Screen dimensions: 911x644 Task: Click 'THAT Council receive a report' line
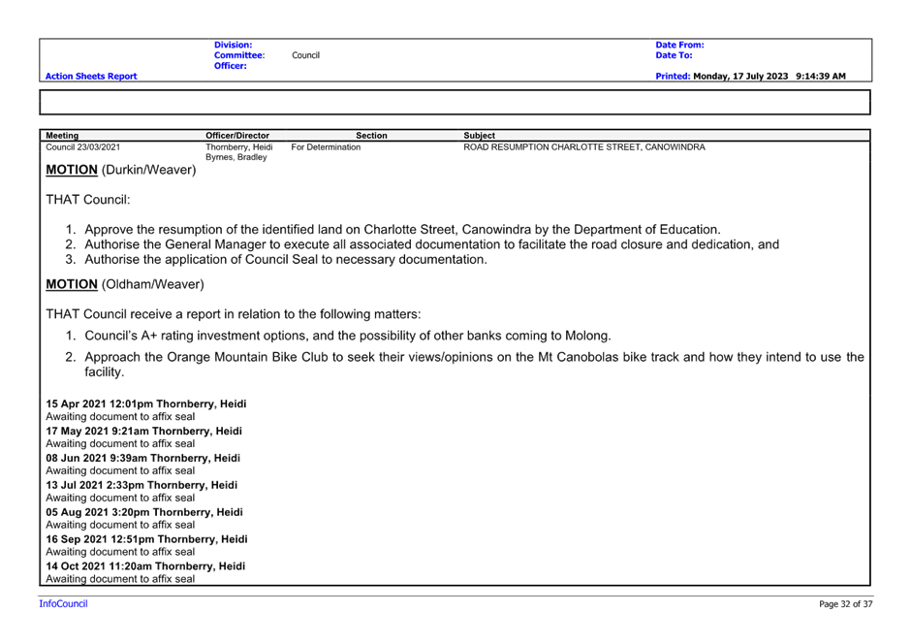(x=234, y=314)
